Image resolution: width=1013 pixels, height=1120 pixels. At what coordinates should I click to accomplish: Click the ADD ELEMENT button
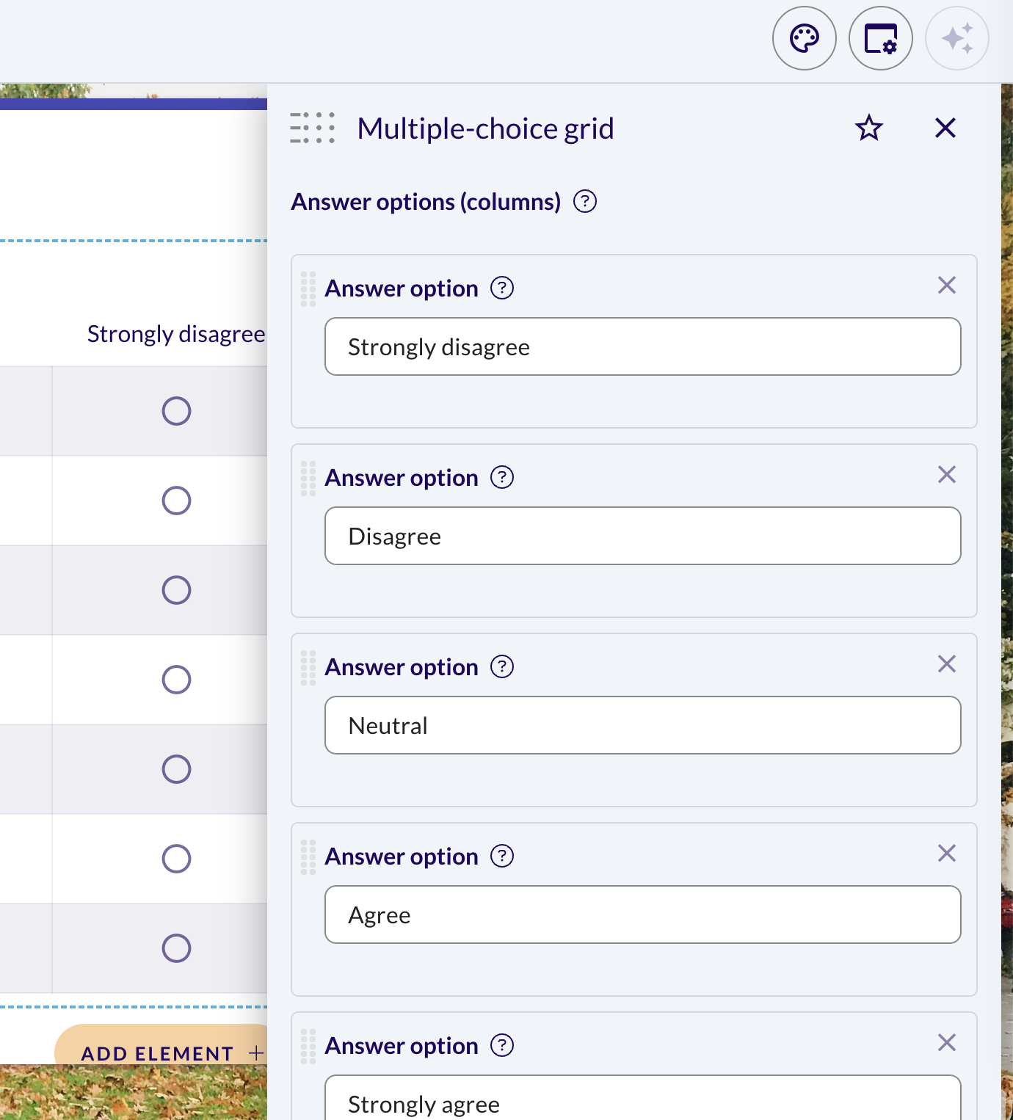click(x=161, y=1044)
